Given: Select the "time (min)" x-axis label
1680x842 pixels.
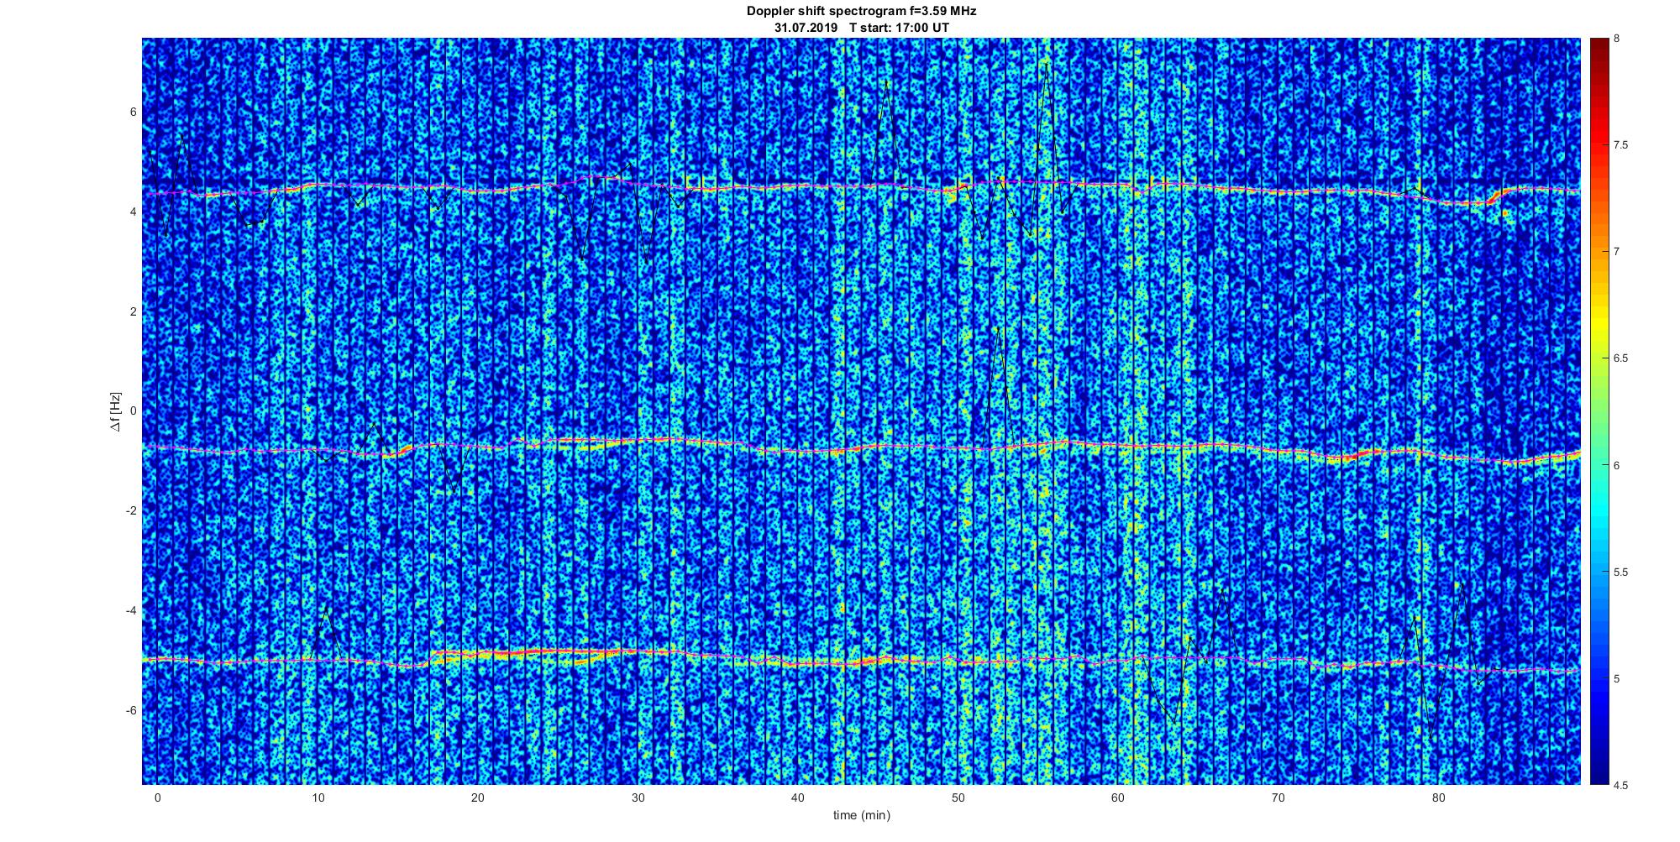Looking at the screenshot, I should click(862, 815).
